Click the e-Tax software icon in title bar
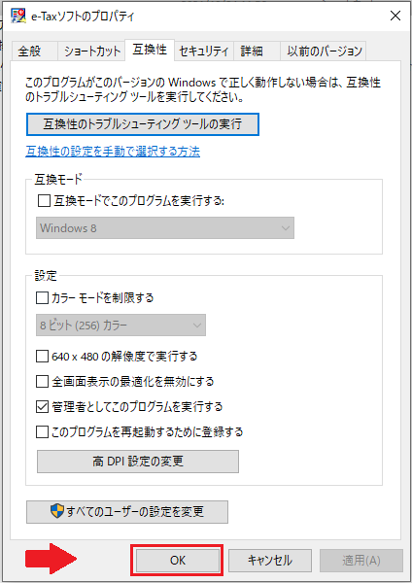The image size is (412, 583). click(x=18, y=16)
